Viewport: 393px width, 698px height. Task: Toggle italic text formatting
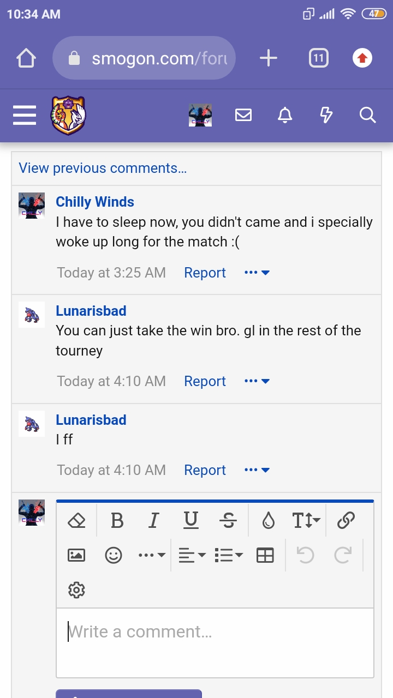[x=154, y=521]
